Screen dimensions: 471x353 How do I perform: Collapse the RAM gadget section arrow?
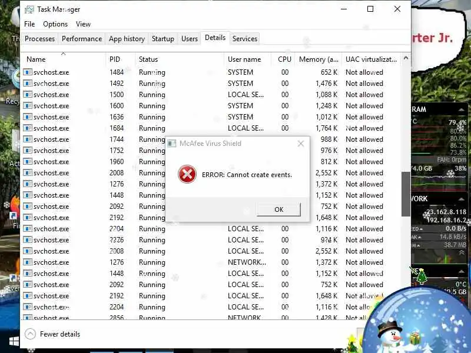(461, 109)
